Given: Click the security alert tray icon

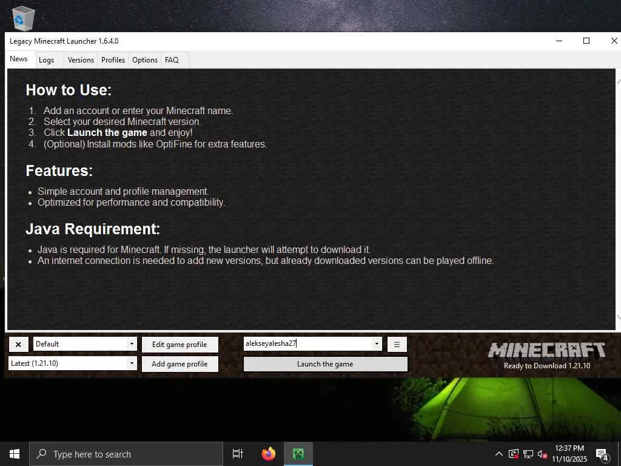Looking at the screenshot, I should [513, 454].
